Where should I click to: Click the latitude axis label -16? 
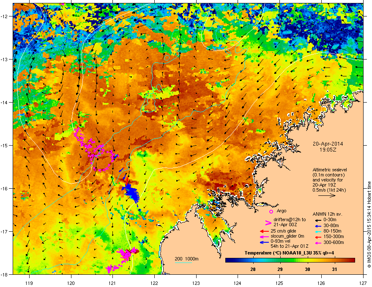5,189
